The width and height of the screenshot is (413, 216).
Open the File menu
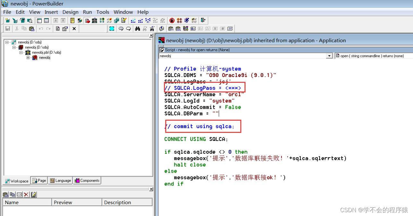click(7, 12)
